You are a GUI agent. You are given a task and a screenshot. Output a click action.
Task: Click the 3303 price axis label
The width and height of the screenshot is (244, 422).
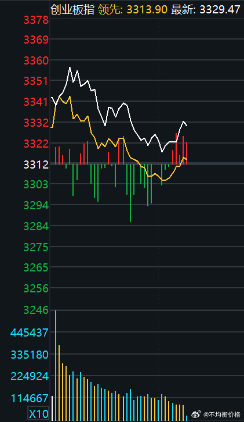[37, 185]
